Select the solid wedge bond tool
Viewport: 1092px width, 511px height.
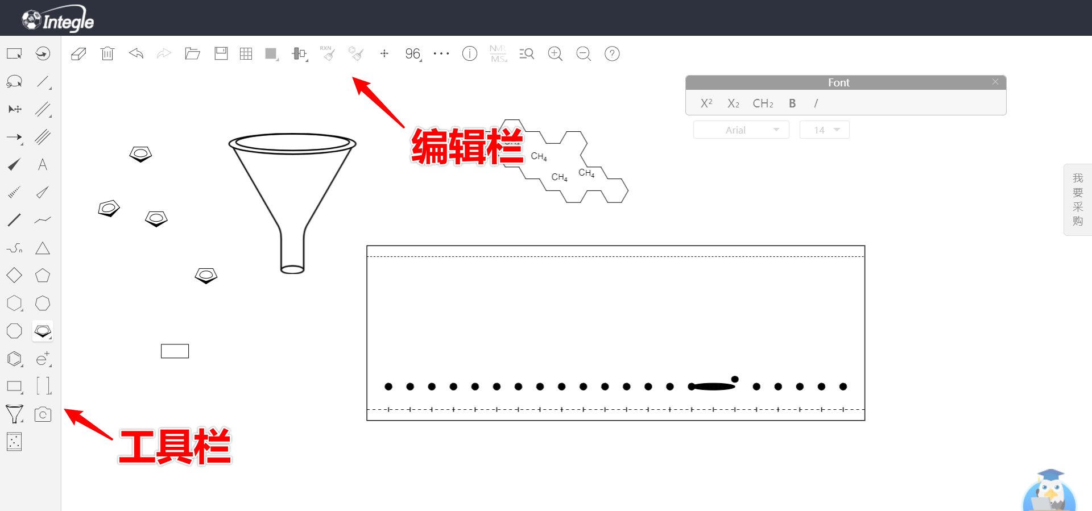(14, 165)
